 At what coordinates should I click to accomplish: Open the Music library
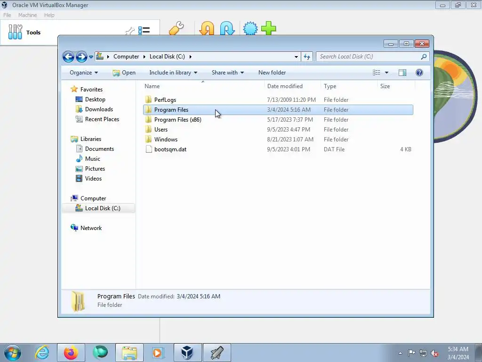(93, 159)
